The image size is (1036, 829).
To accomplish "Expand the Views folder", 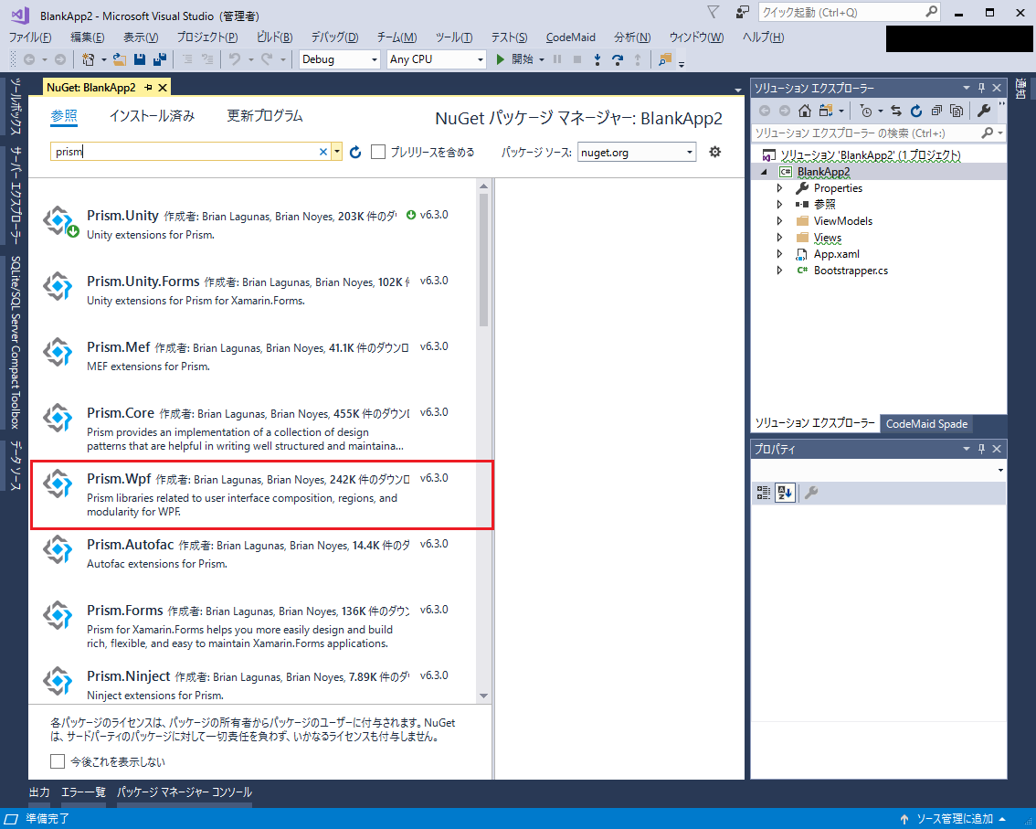I will [x=779, y=238].
